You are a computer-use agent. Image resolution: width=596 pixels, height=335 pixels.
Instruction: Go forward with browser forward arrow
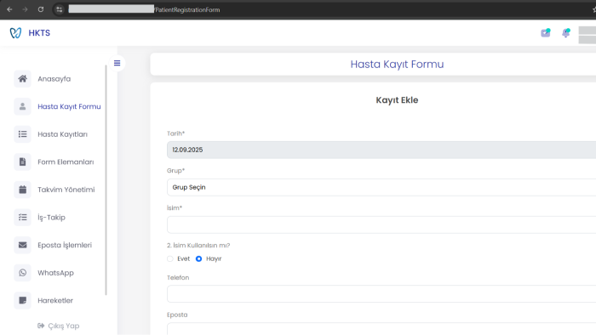click(25, 9)
